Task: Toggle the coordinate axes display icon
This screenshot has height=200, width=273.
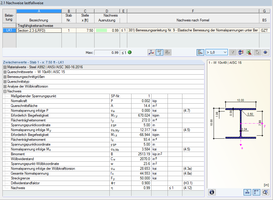Action: (x=256, y=192)
